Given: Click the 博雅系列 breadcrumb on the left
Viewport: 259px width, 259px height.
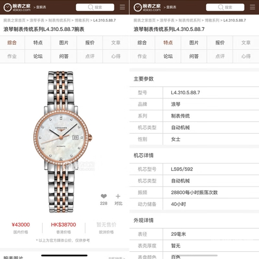Looking at the screenshot, I should 82,20.
